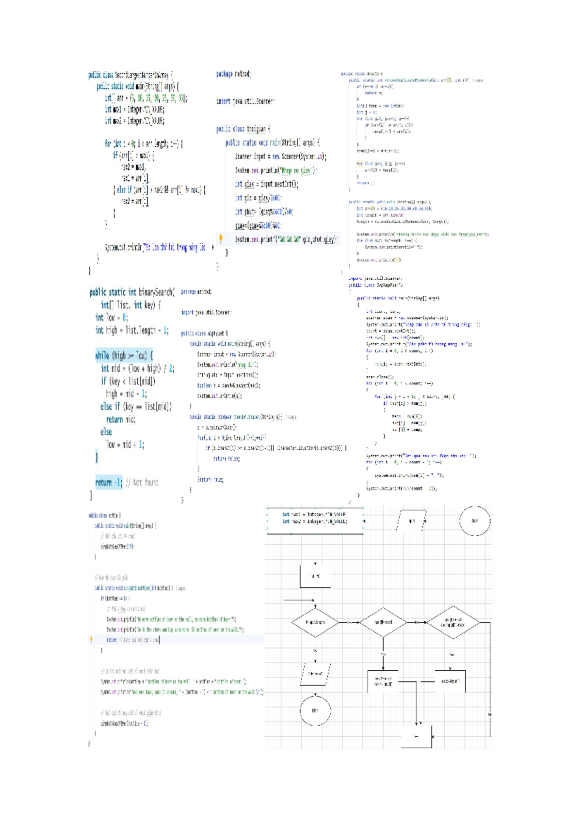Select the input parallelogram at flowchart top

(x=411, y=521)
